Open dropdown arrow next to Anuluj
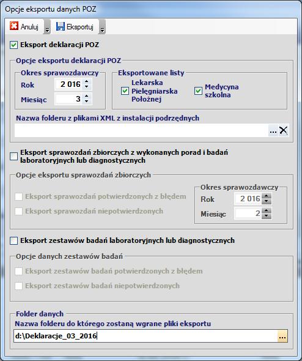The image size is (302, 361). (x=47, y=27)
